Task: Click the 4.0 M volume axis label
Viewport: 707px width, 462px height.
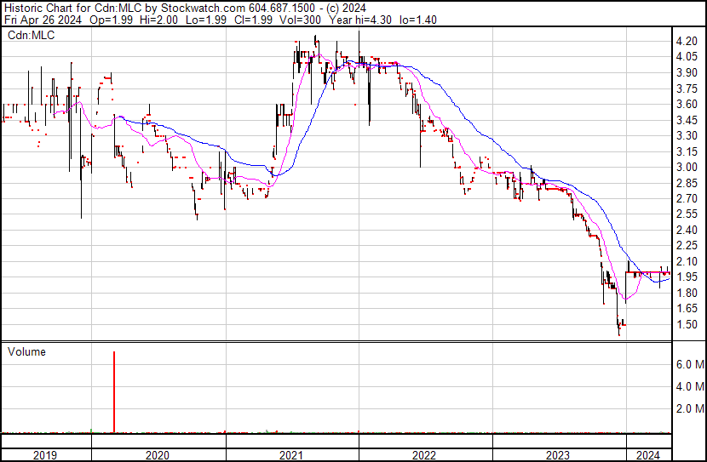Action: pyautogui.click(x=689, y=386)
